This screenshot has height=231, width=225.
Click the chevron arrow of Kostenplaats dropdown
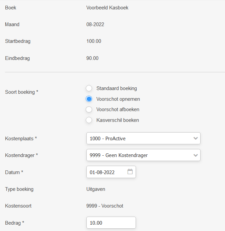tap(196, 138)
